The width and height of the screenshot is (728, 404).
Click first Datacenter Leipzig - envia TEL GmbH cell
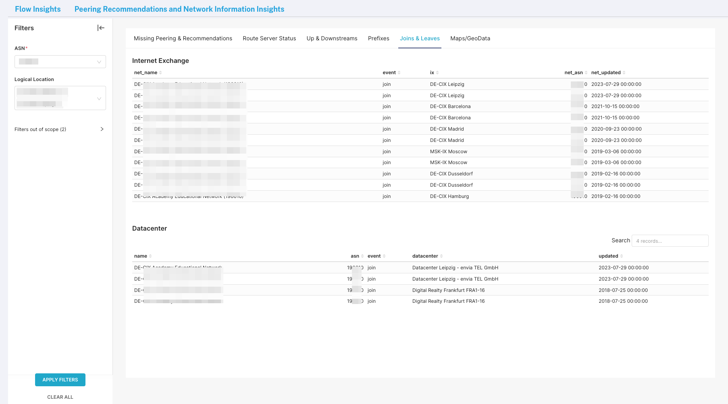[455, 268]
